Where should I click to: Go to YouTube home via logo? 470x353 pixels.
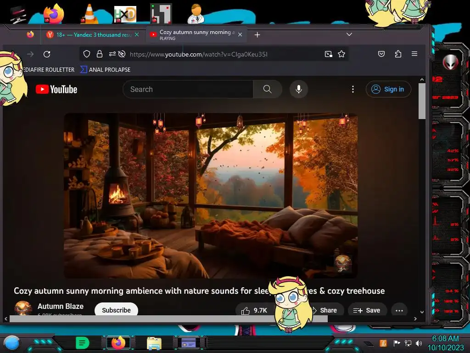[x=56, y=90]
